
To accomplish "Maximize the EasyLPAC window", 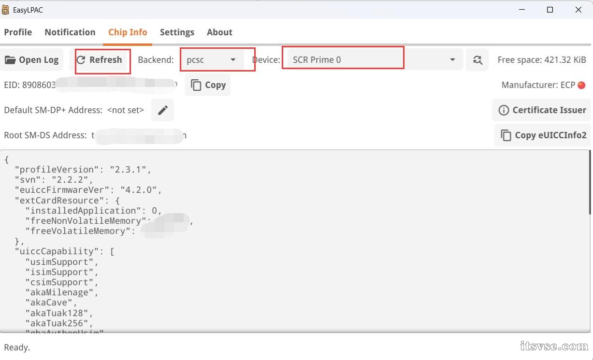I will [x=550, y=10].
